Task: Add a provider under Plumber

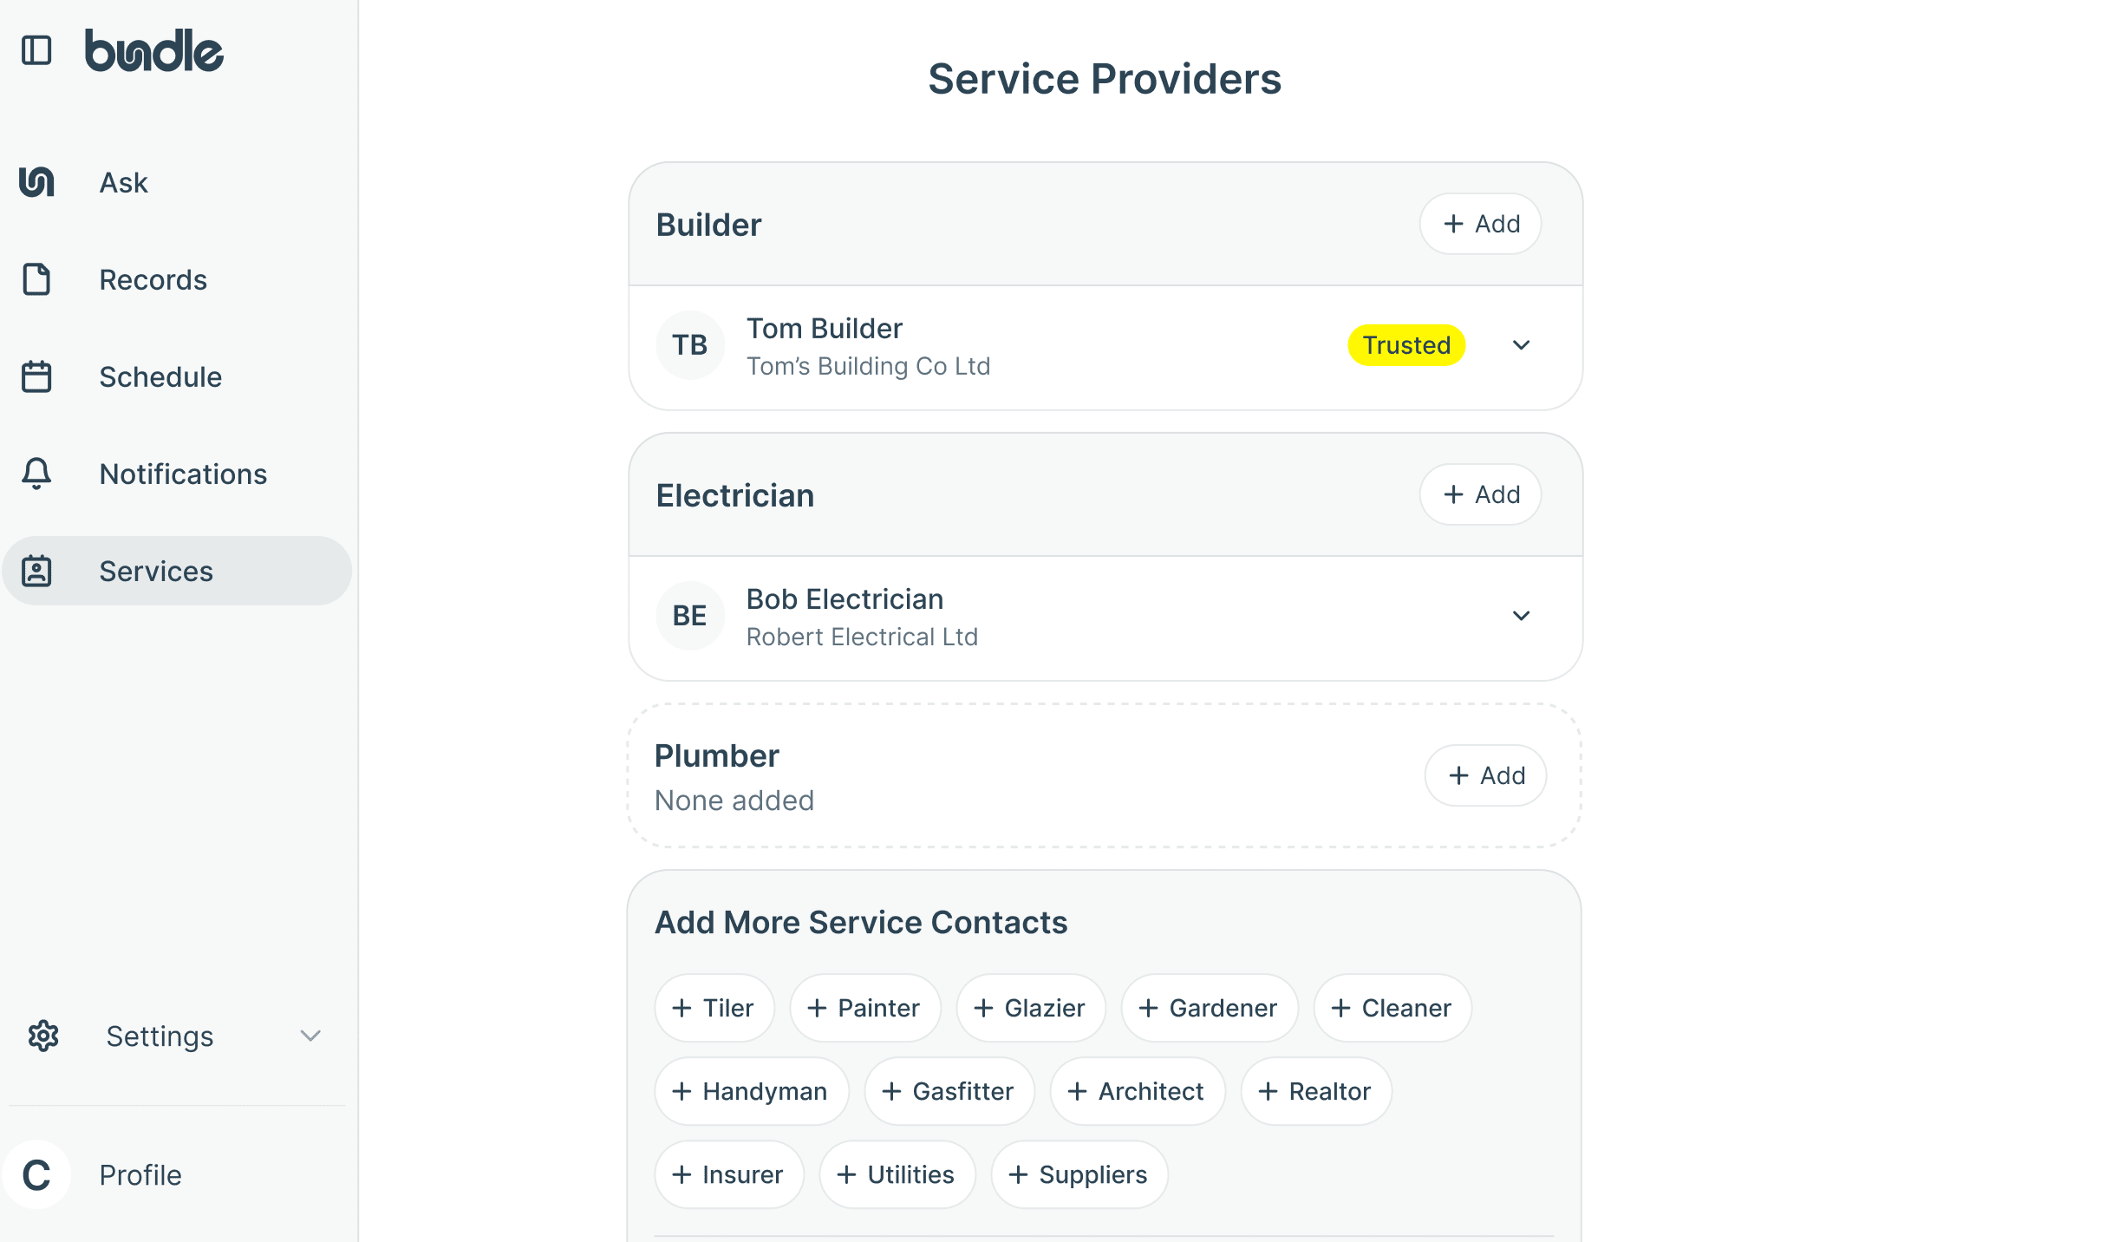Action: pos(1484,775)
